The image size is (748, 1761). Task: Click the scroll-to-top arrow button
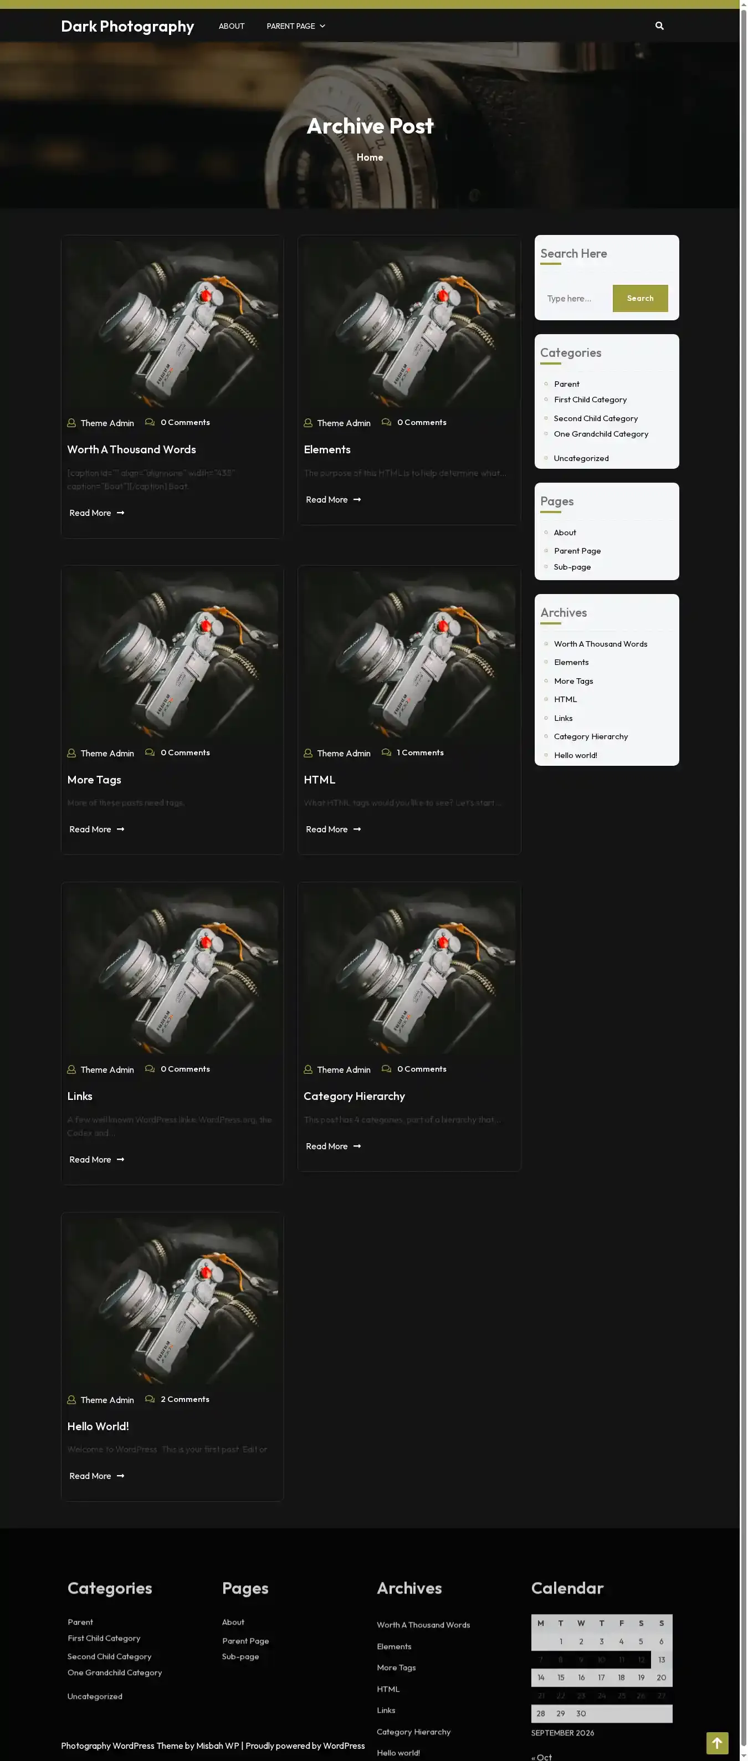716,1743
